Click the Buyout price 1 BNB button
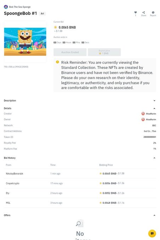The width and height of the screenshot is (160, 240). tap(104, 52)
